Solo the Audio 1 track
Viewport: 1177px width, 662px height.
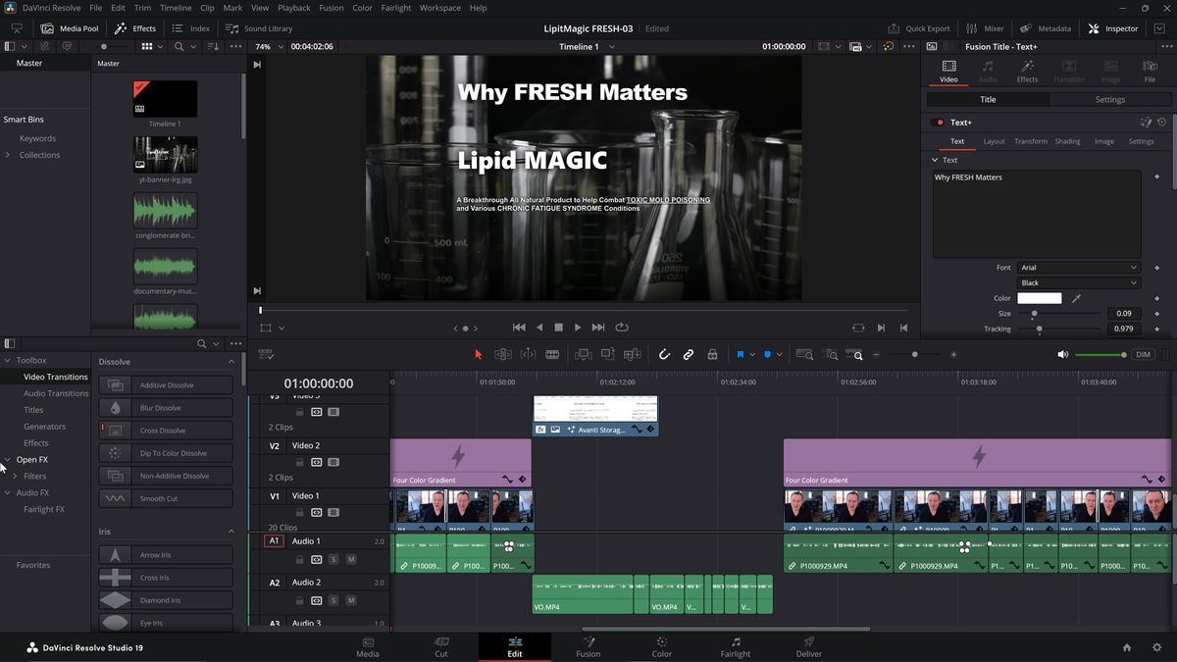pyautogui.click(x=333, y=560)
